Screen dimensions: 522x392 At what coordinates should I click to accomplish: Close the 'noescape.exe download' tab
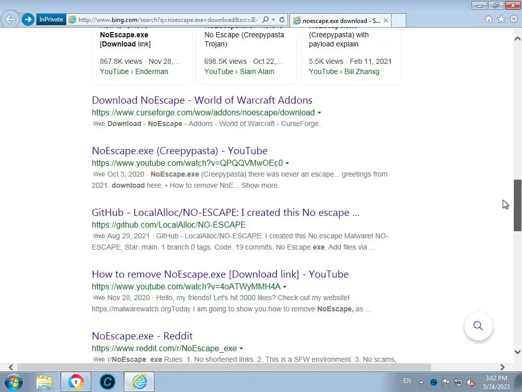386,20
